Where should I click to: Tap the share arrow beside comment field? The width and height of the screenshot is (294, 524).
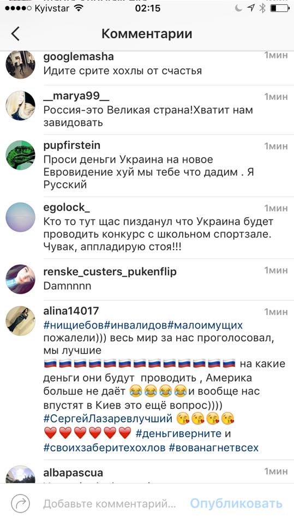pyautogui.click(x=20, y=503)
